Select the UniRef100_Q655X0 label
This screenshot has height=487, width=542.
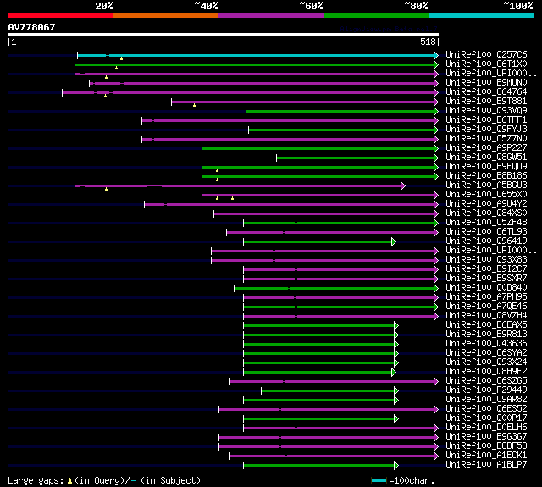[x=486, y=195]
